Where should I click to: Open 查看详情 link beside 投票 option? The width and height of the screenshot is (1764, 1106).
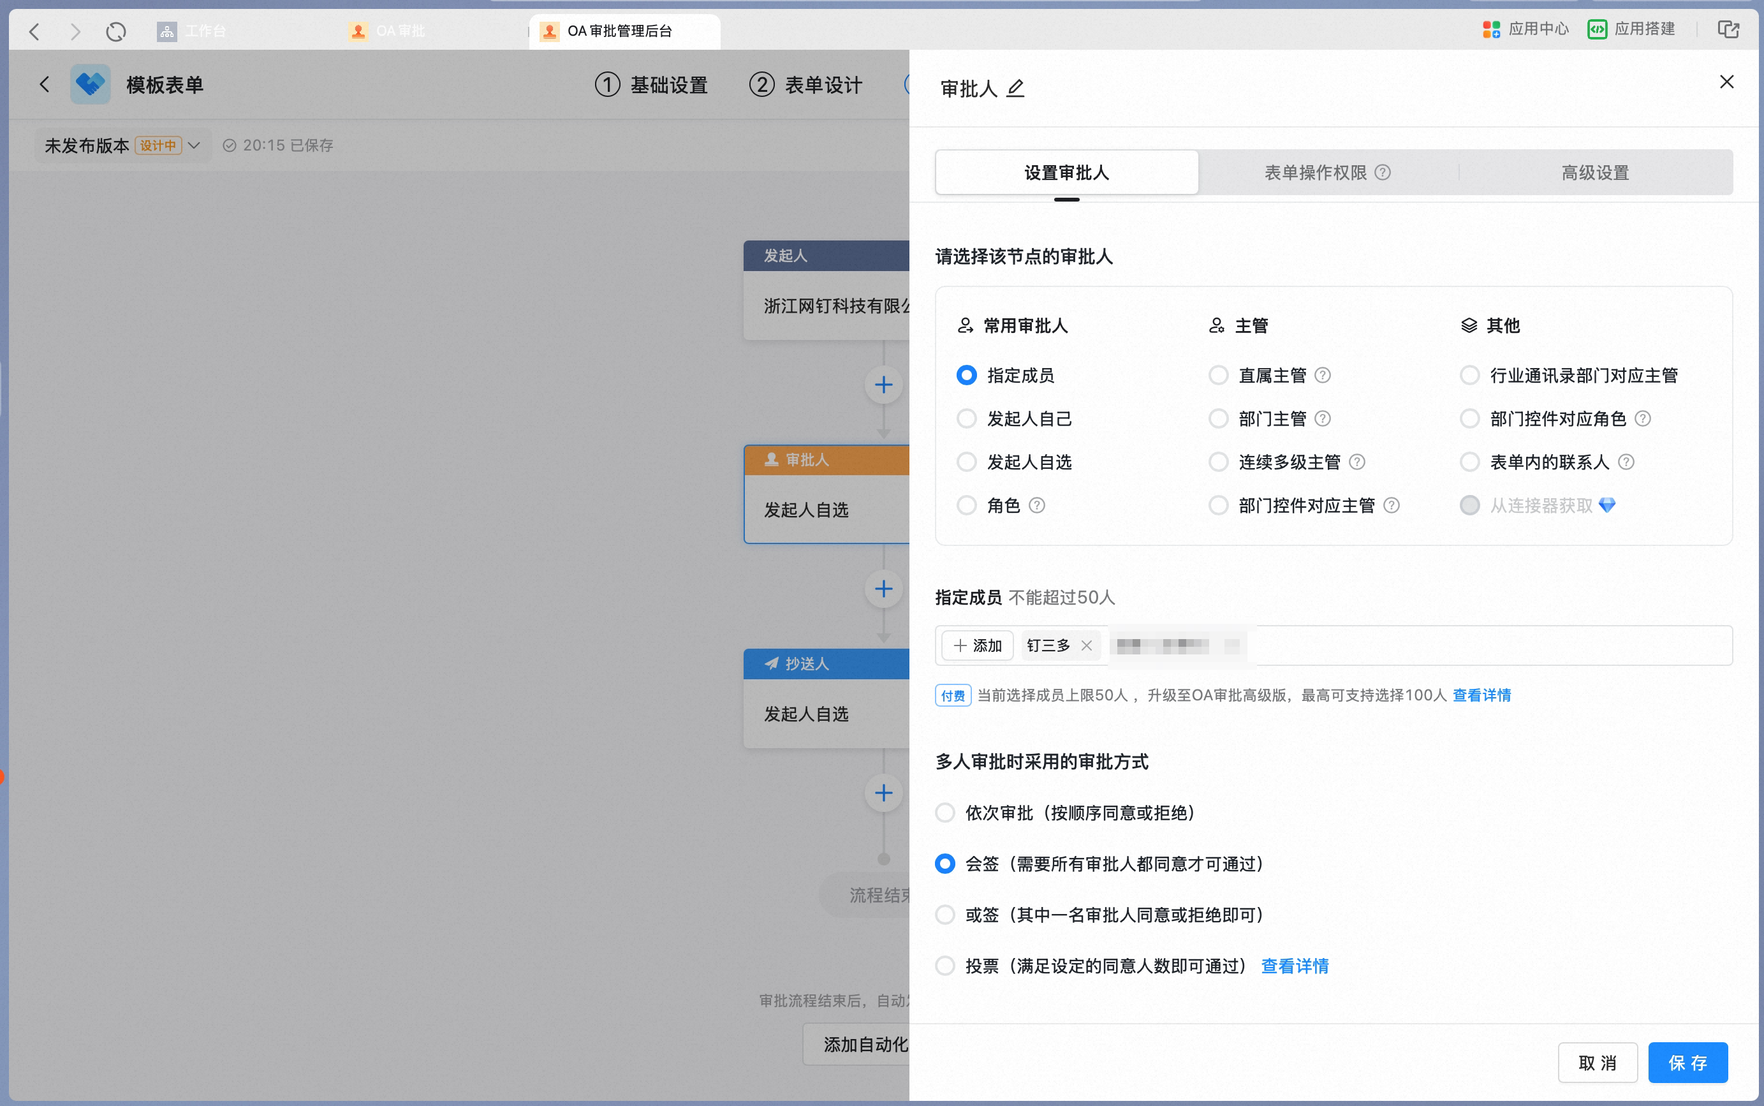[x=1295, y=966]
